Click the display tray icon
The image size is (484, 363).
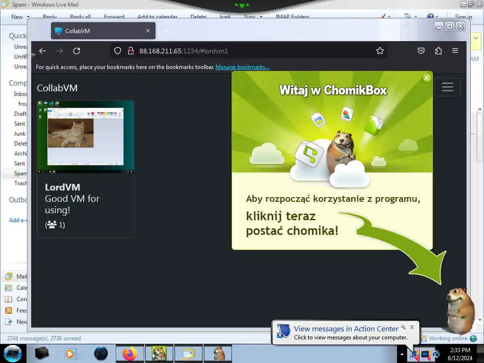point(425,354)
